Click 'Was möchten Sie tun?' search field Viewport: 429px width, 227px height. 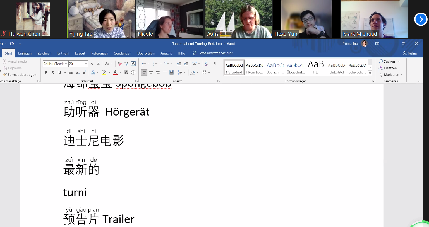[x=216, y=53]
